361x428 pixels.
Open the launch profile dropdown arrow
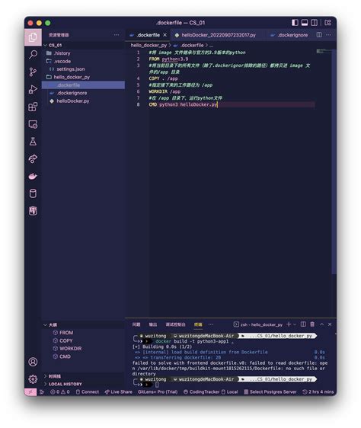[295, 324]
